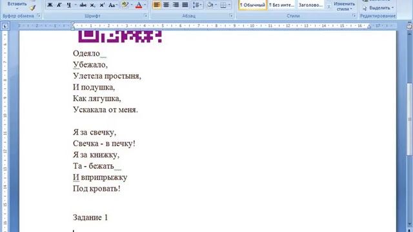Click the line Свечка - в печку!
Viewport: 413px width, 232px height.
click(x=104, y=144)
